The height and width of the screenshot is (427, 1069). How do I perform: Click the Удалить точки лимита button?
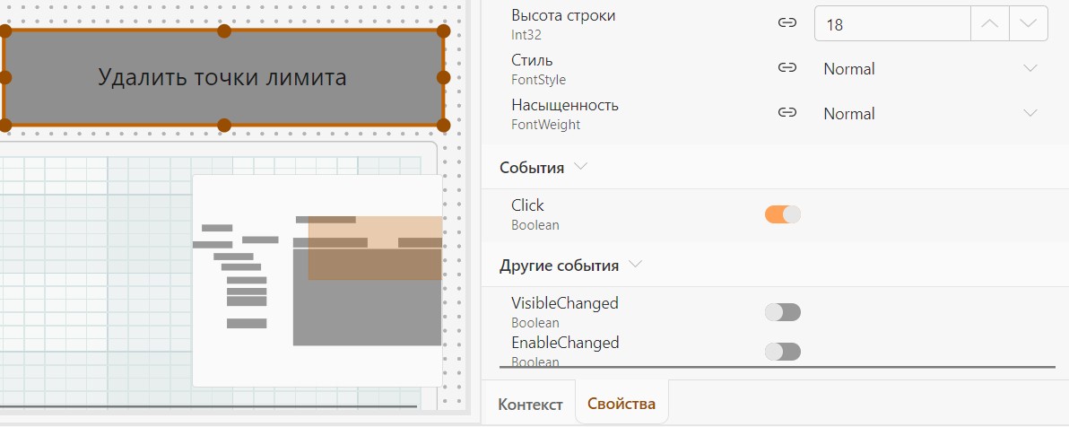(x=223, y=78)
